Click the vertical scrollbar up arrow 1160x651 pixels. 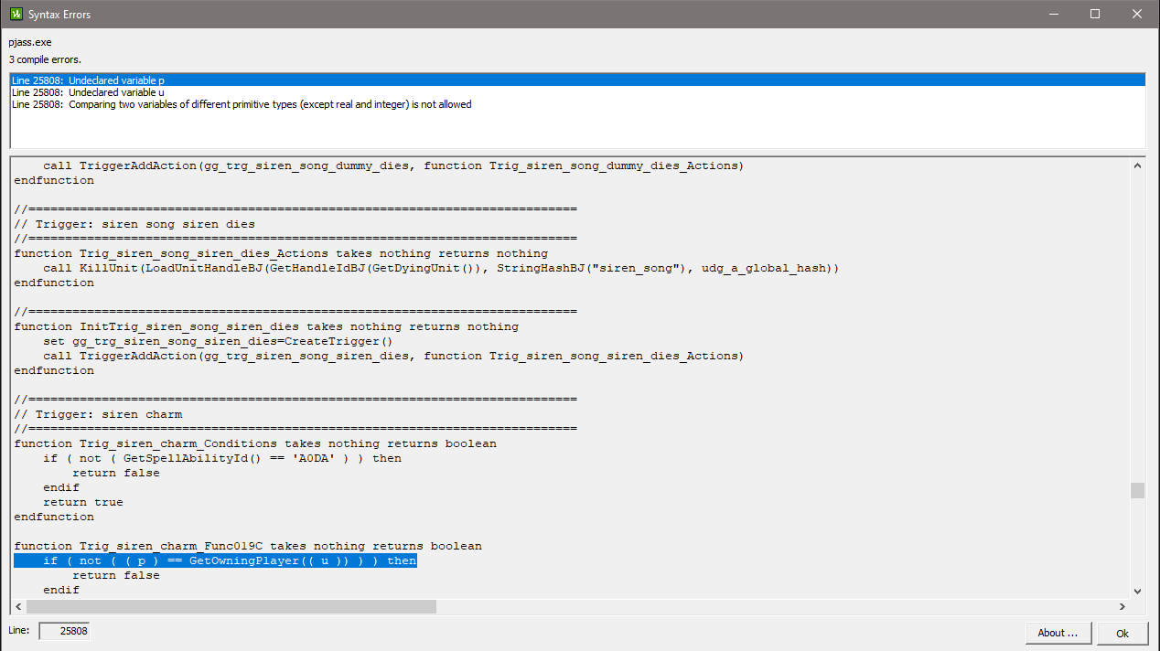tap(1137, 165)
